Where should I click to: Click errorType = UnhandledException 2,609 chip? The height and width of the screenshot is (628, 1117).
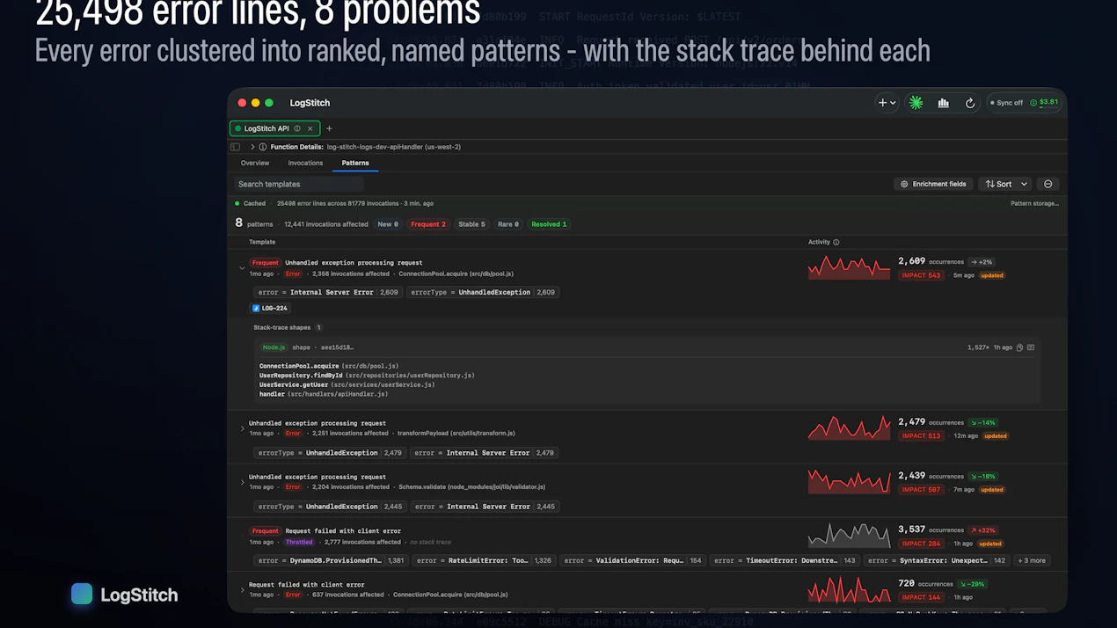point(482,292)
